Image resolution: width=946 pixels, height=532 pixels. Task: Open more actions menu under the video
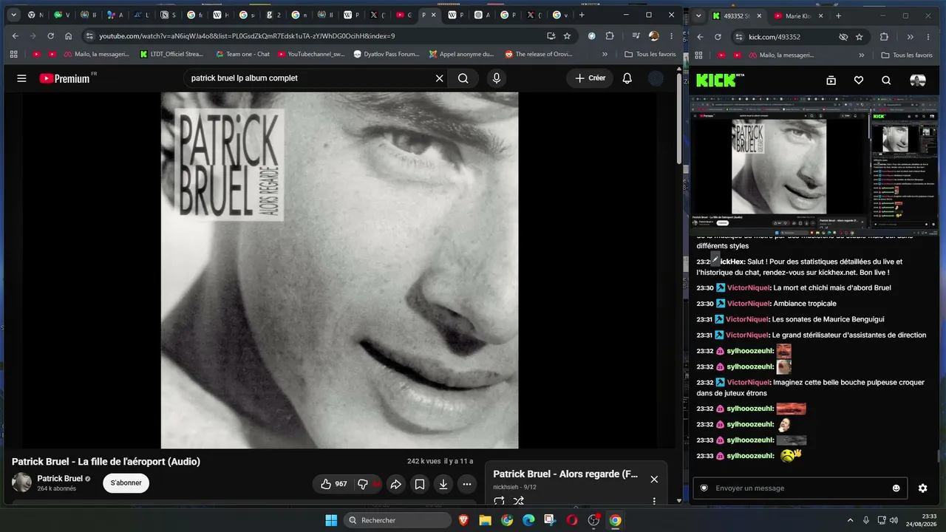point(467,484)
